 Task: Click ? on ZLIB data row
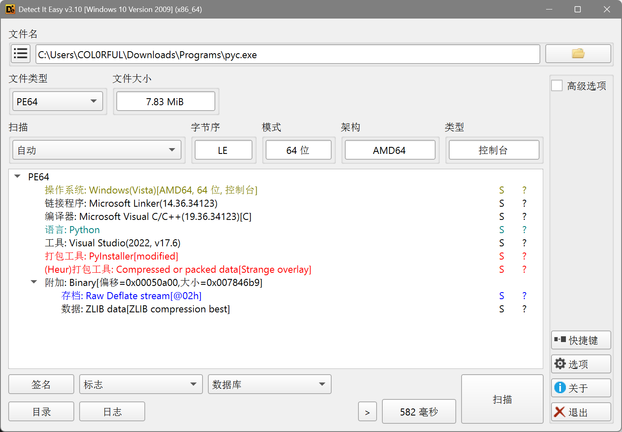(524, 309)
